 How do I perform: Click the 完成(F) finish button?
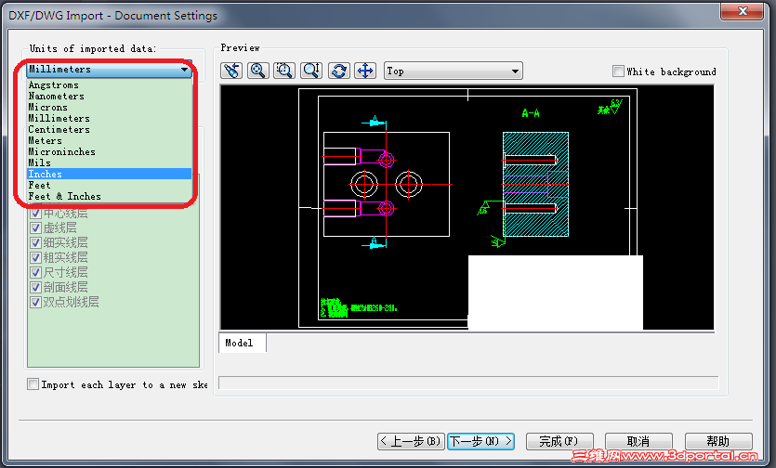point(559,441)
